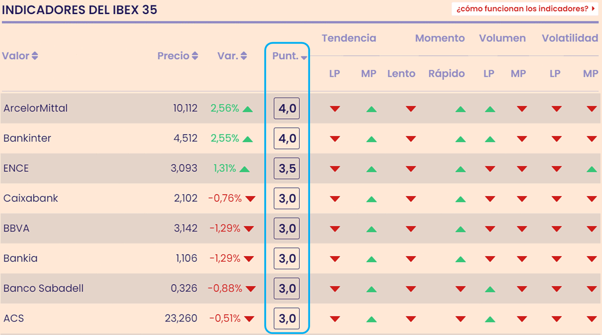The width and height of the screenshot is (602, 335).
Task: Click ACS's red Tendencia LP arrow
Action: click(x=335, y=319)
